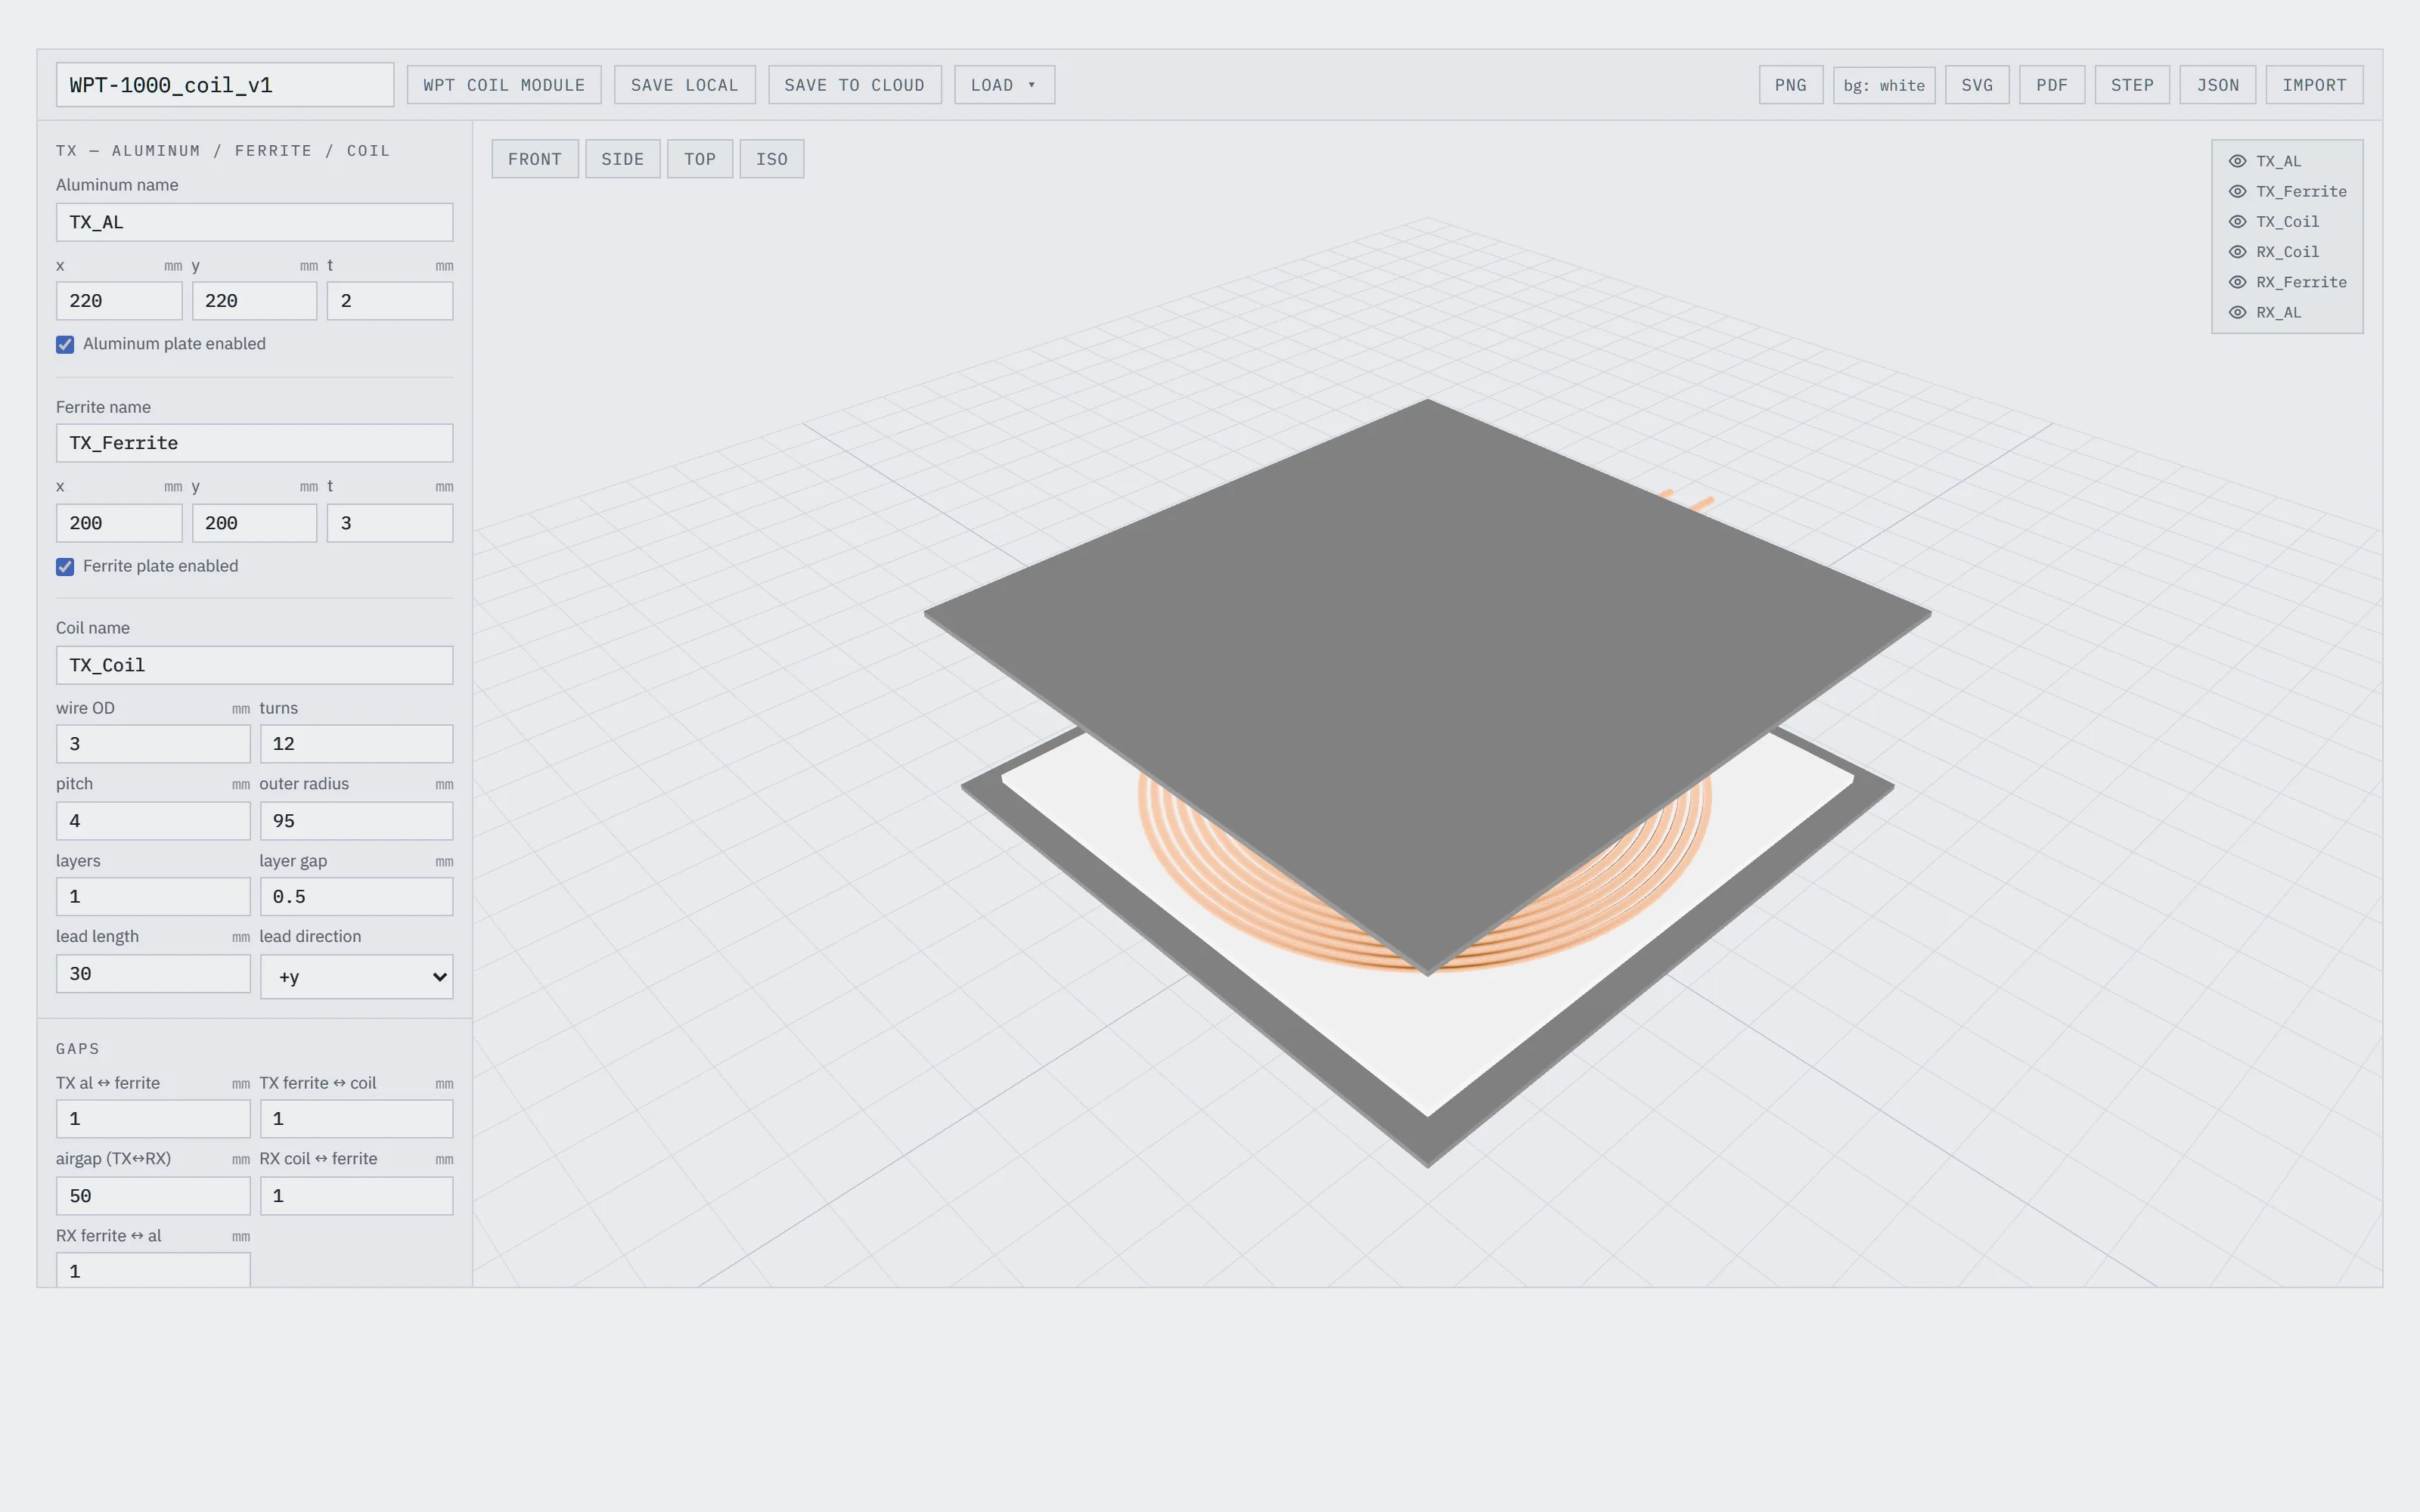The width and height of the screenshot is (2420, 1512).
Task: Click the TX_Ferrite label in layer list
Action: click(x=2301, y=191)
